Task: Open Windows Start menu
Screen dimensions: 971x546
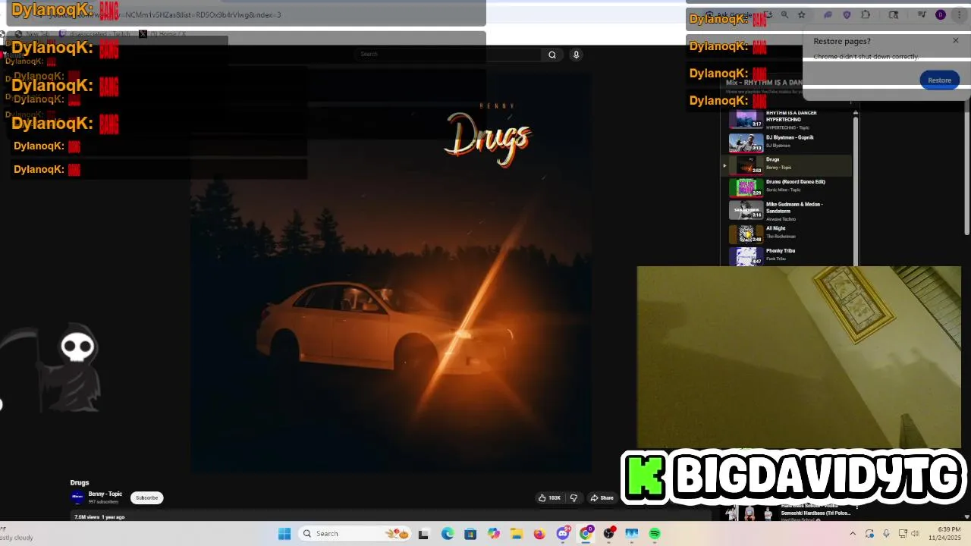Action: tap(284, 534)
